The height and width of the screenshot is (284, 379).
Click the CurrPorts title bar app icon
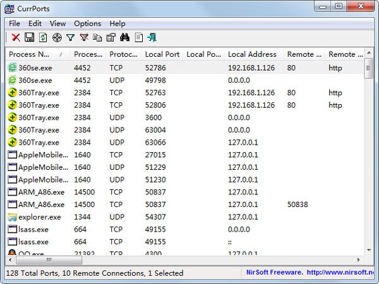pyautogui.click(x=9, y=9)
